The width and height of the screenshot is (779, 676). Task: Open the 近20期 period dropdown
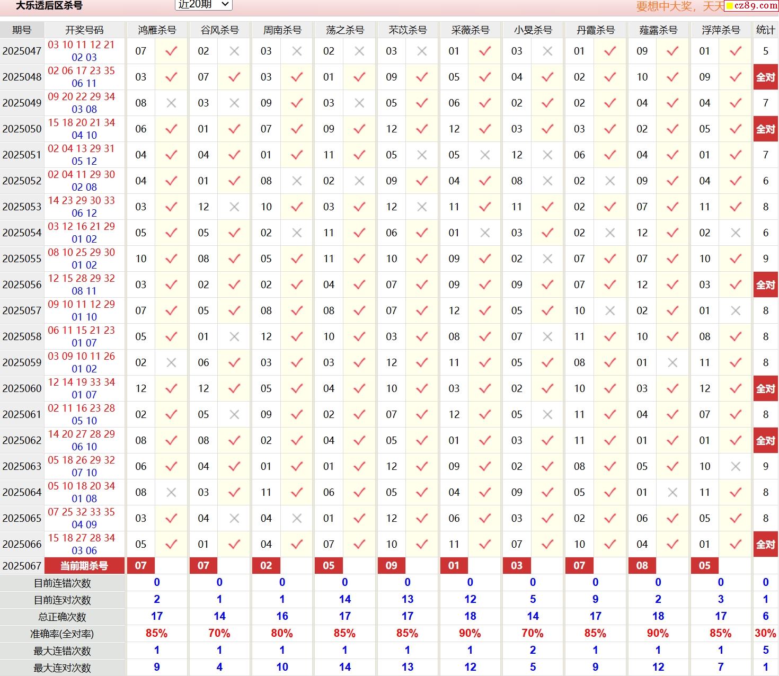coord(203,5)
